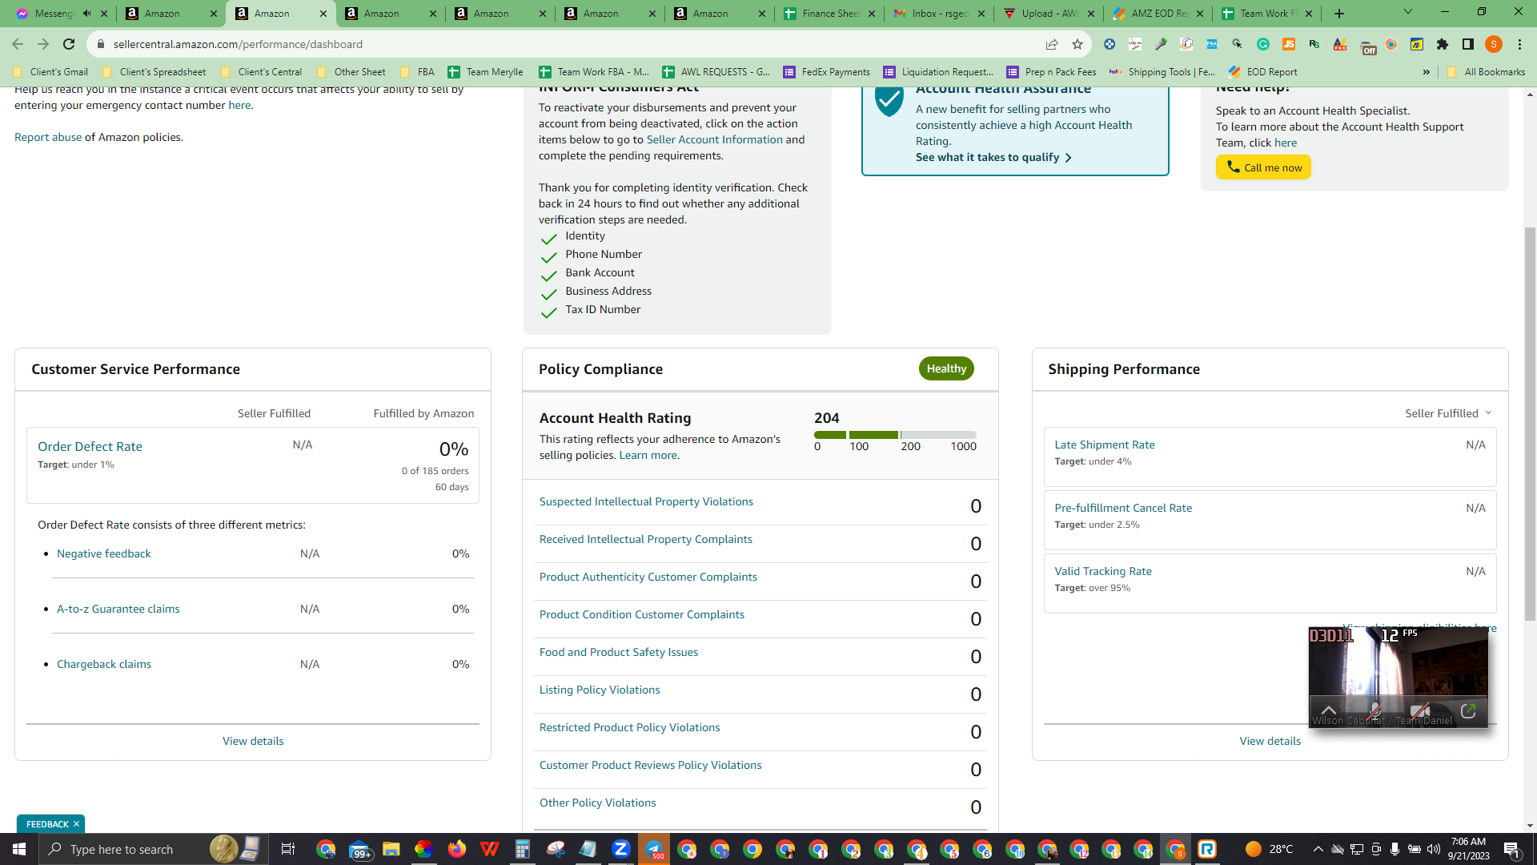View details under Customer Service Performance
The height and width of the screenshot is (865, 1537).
[x=253, y=742]
